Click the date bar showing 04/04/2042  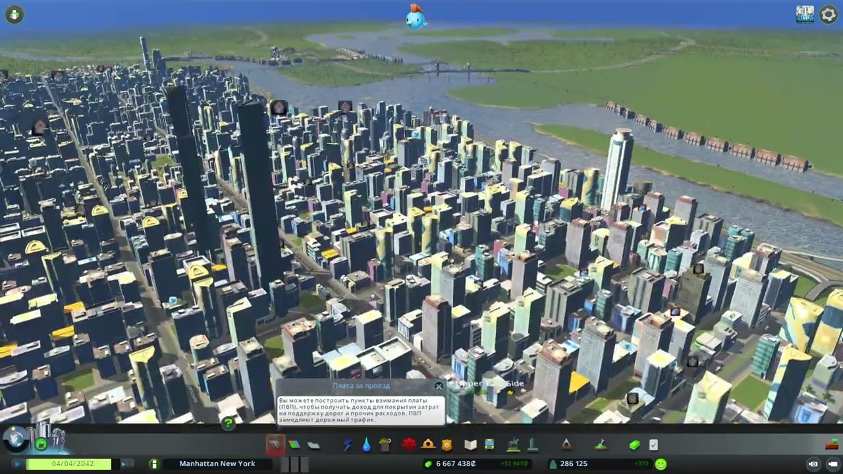pyautogui.click(x=68, y=464)
